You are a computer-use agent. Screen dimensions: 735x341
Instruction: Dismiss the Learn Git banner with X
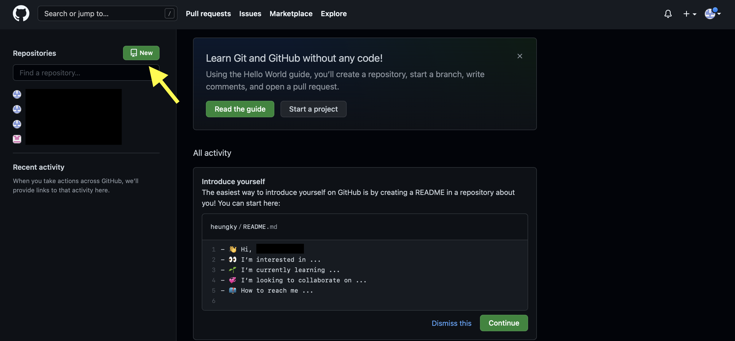[520, 56]
